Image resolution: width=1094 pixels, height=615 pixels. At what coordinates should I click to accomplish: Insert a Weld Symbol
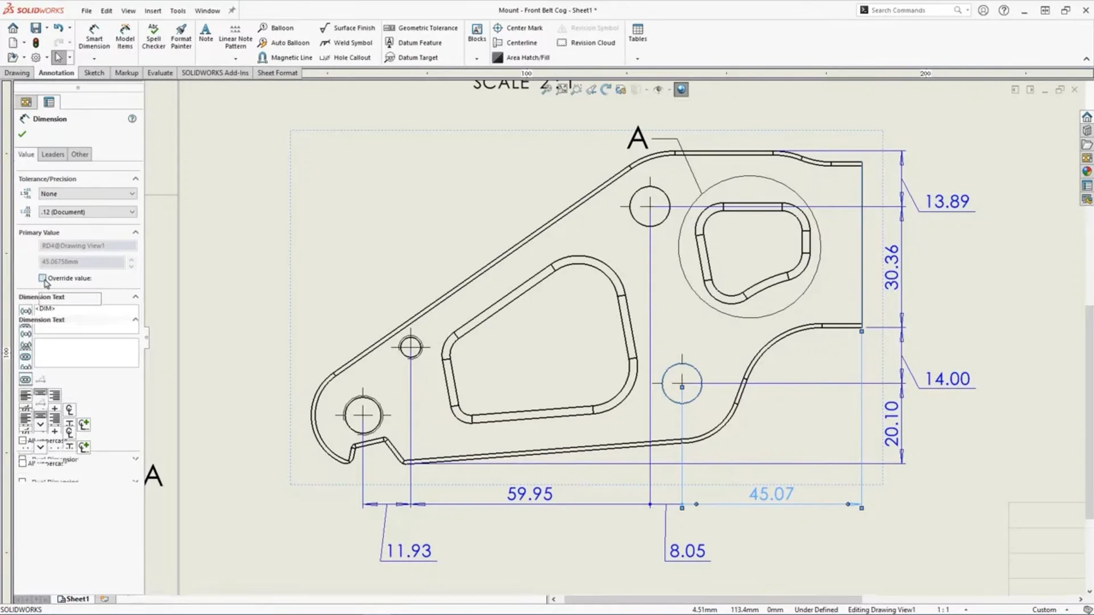click(346, 43)
